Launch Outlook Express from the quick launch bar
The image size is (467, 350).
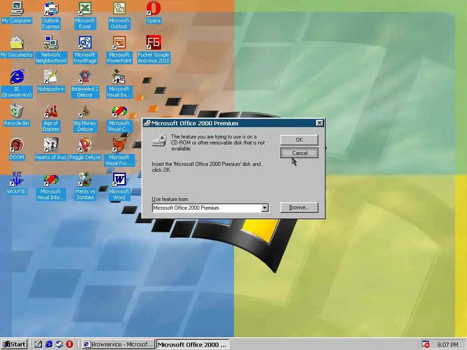tap(59, 345)
